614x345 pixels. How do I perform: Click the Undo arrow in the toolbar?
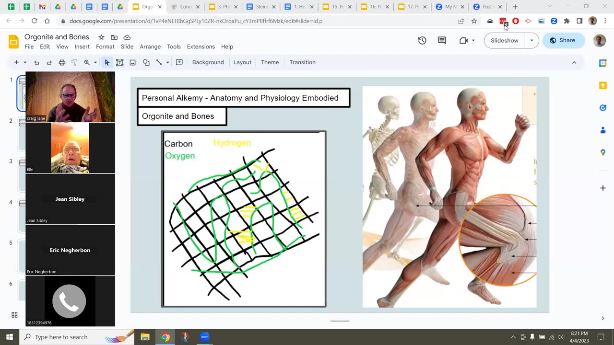click(36, 62)
